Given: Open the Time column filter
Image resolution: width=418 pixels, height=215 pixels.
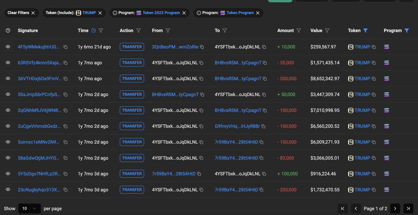Looking at the screenshot, I should coord(101,31).
